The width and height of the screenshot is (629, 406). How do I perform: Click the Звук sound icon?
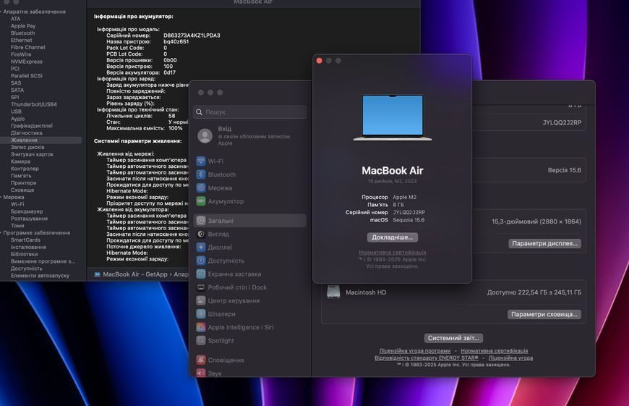click(x=201, y=373)
